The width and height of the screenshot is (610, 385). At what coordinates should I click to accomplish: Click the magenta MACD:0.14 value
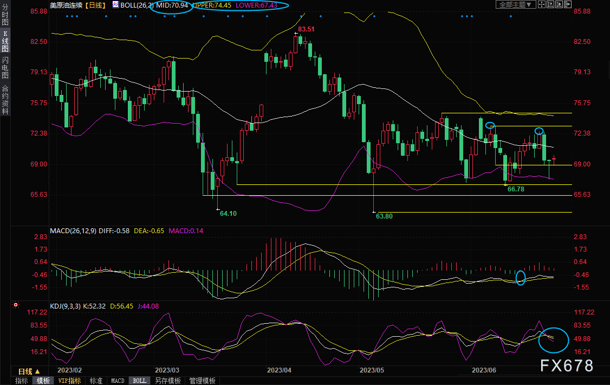point(186,231)
